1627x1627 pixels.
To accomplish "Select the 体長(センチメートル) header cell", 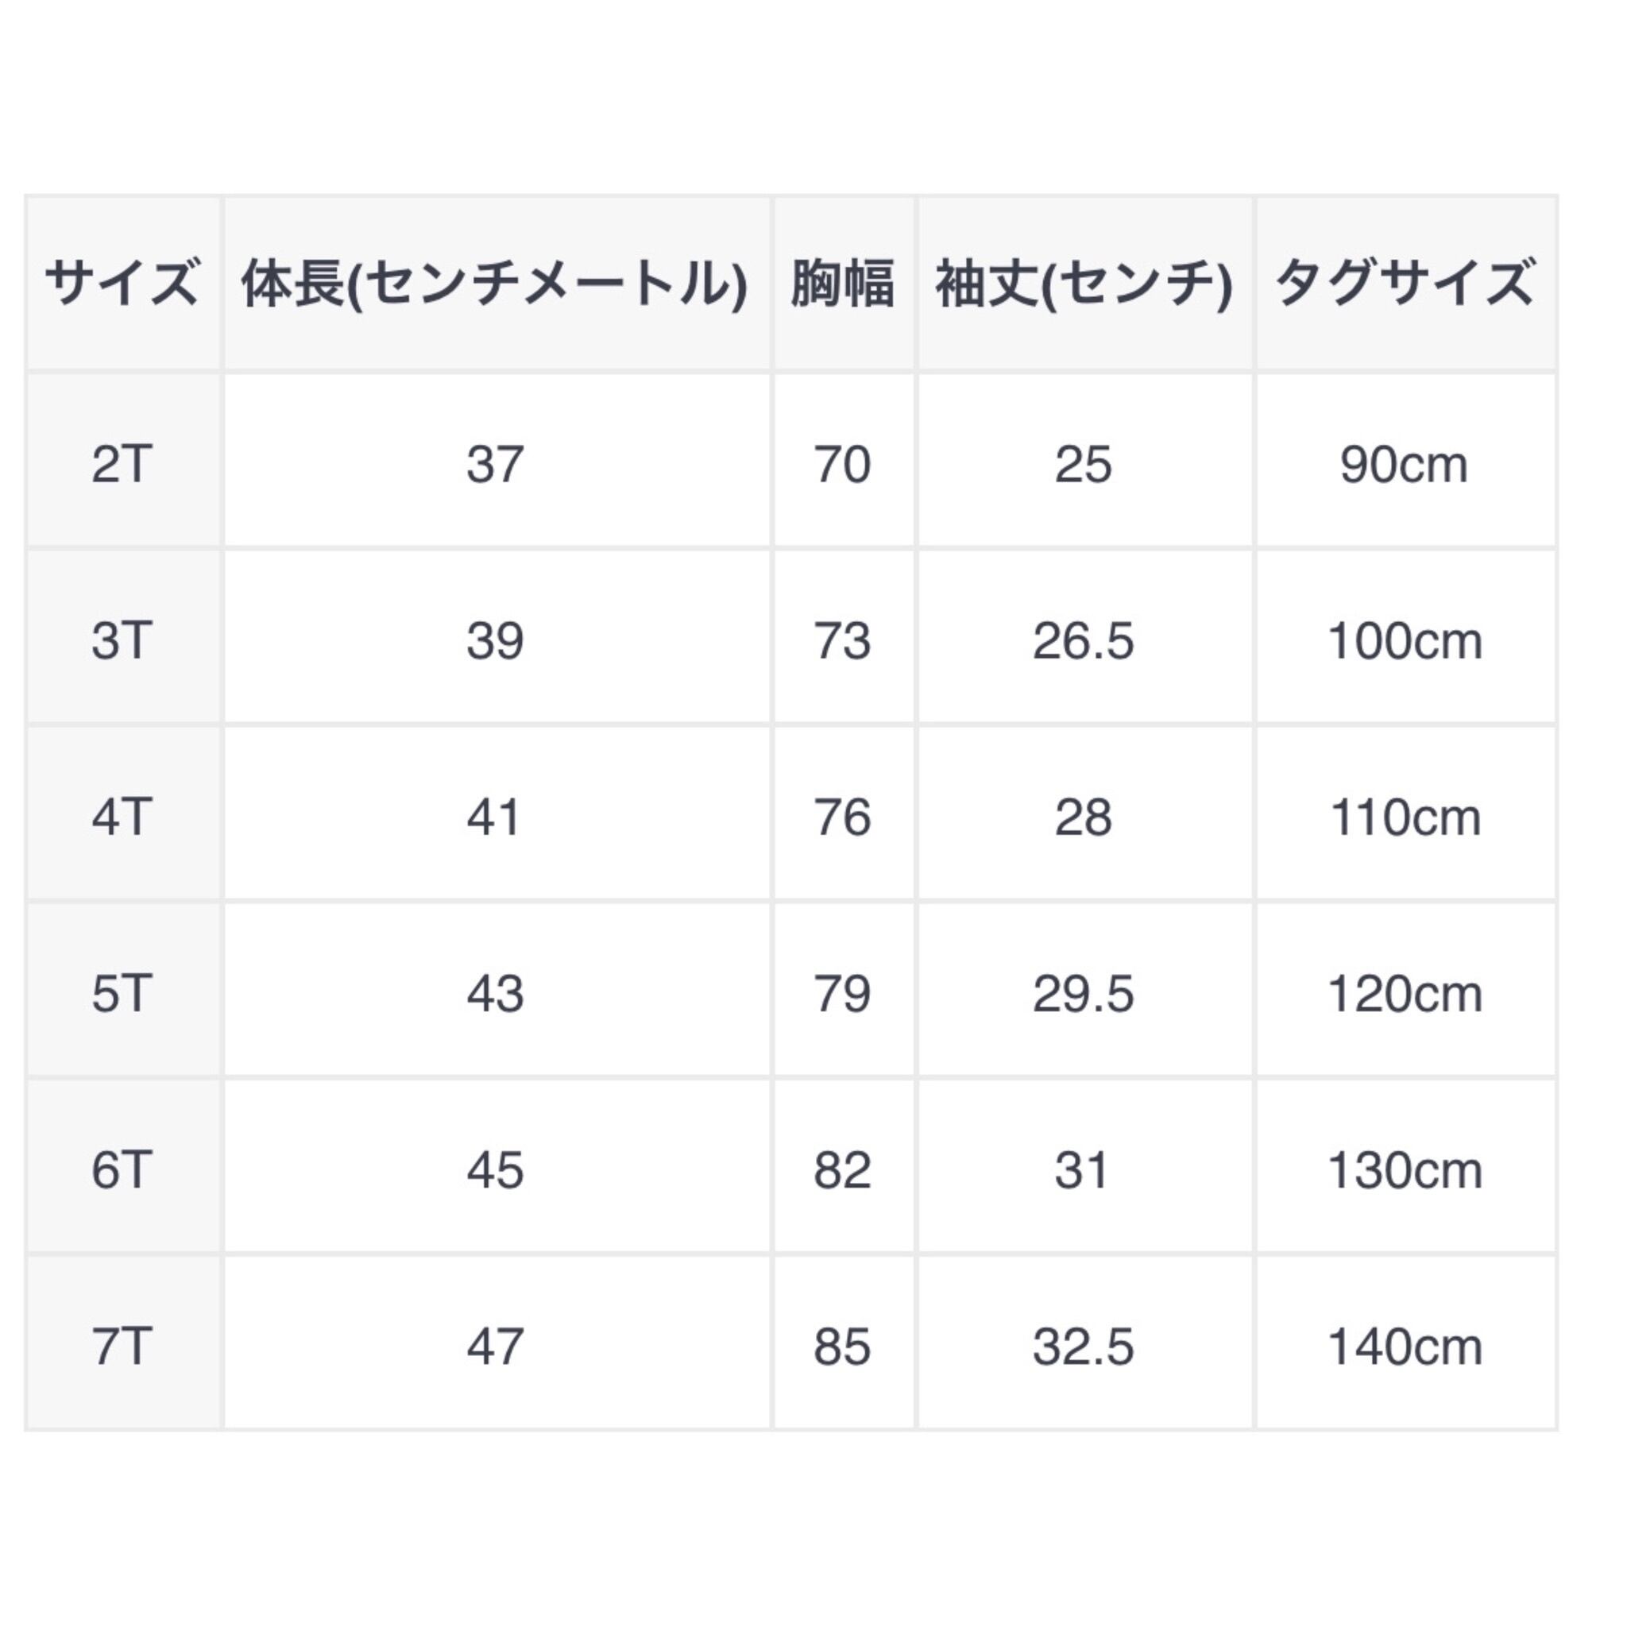I will (x=495, y=283).
